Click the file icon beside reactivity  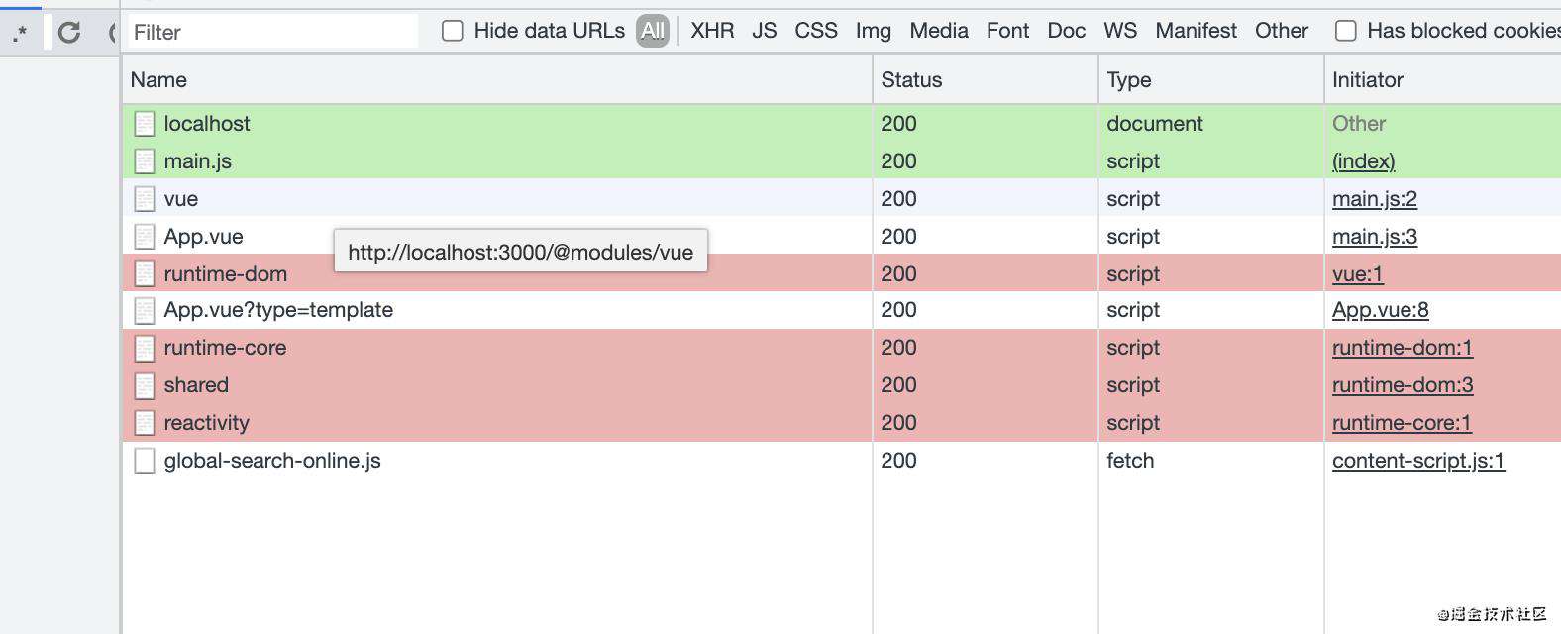click(x=145, y=423)
